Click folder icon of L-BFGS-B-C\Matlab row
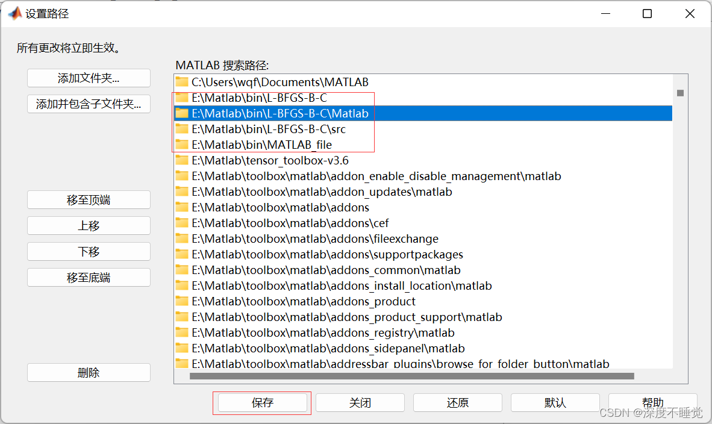The height and width of the screenshot is (424, 712). pyautogui.click(x=182, y=113)
